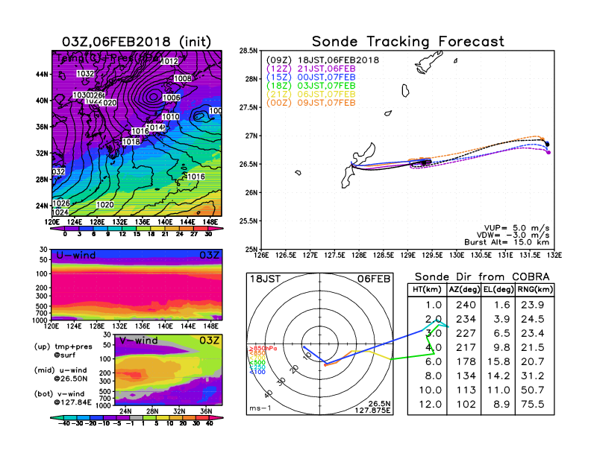This screenshot has height=456, width=591.
Task: Click the "1006" pressure contour label
Action: pyautogui.click(x=172, y=98)
